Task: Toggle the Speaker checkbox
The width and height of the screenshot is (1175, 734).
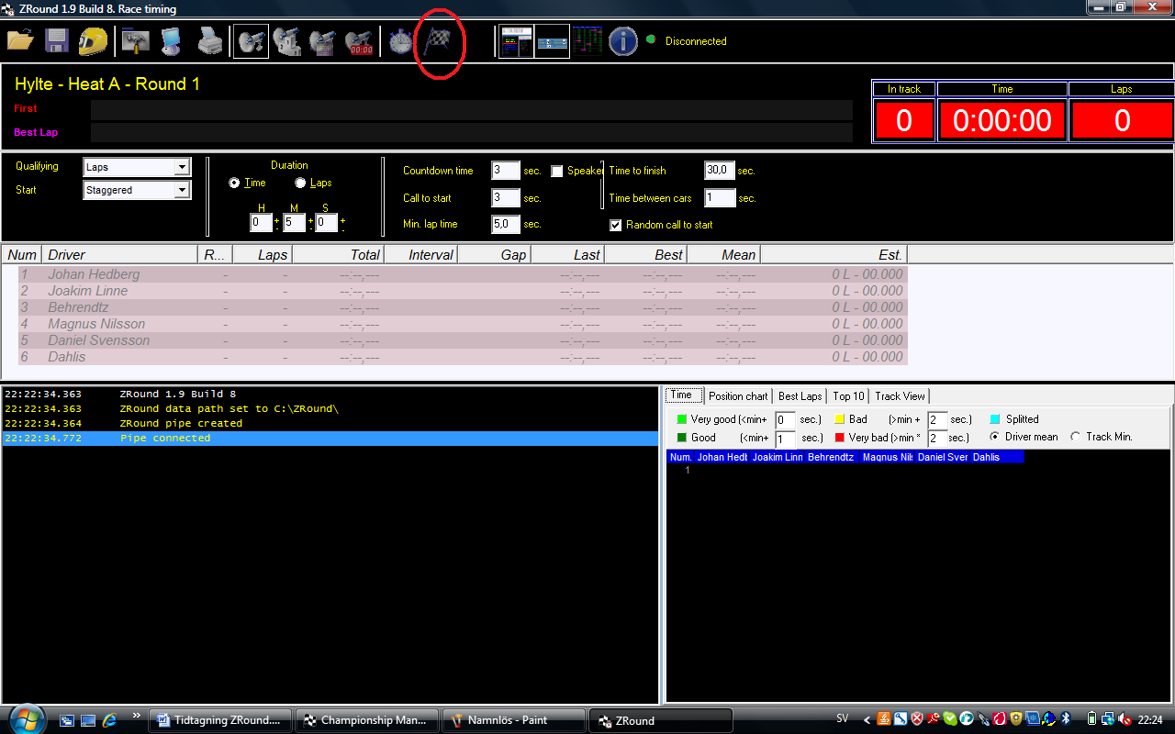Action: 556,171
